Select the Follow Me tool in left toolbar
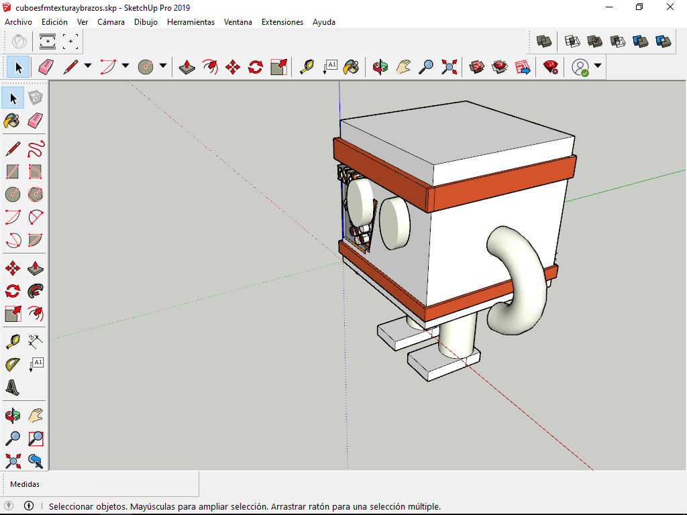The height and width of the screenshot is (515, 687). pyautogui.click(x=36, y=291)
